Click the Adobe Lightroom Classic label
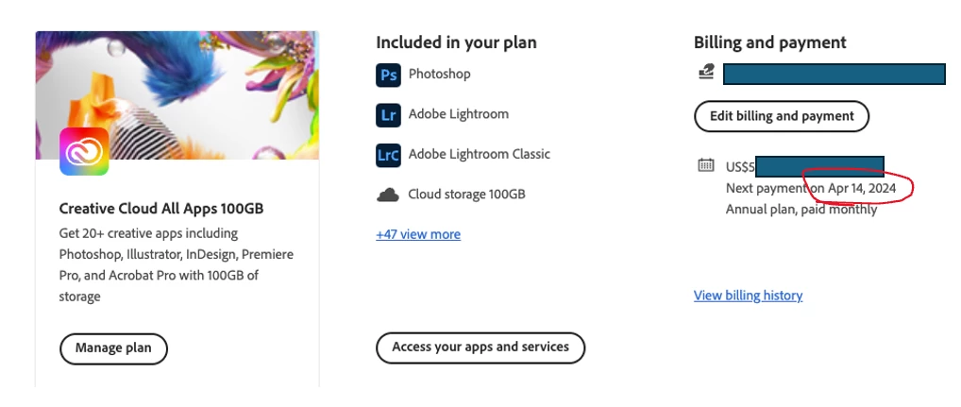 pyautogui.click(x=479, y=154)
